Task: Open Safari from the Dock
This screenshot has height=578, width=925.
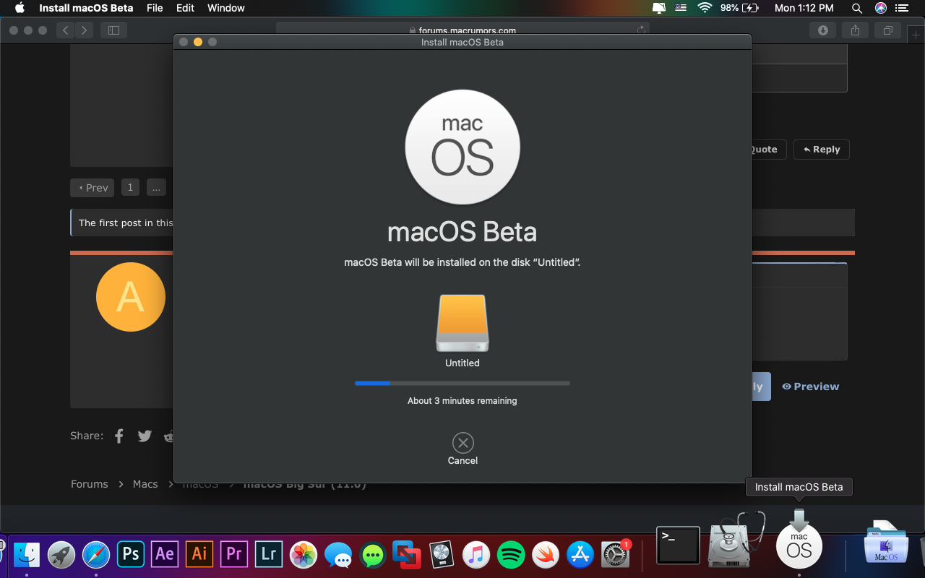Action: pos(96,554)
